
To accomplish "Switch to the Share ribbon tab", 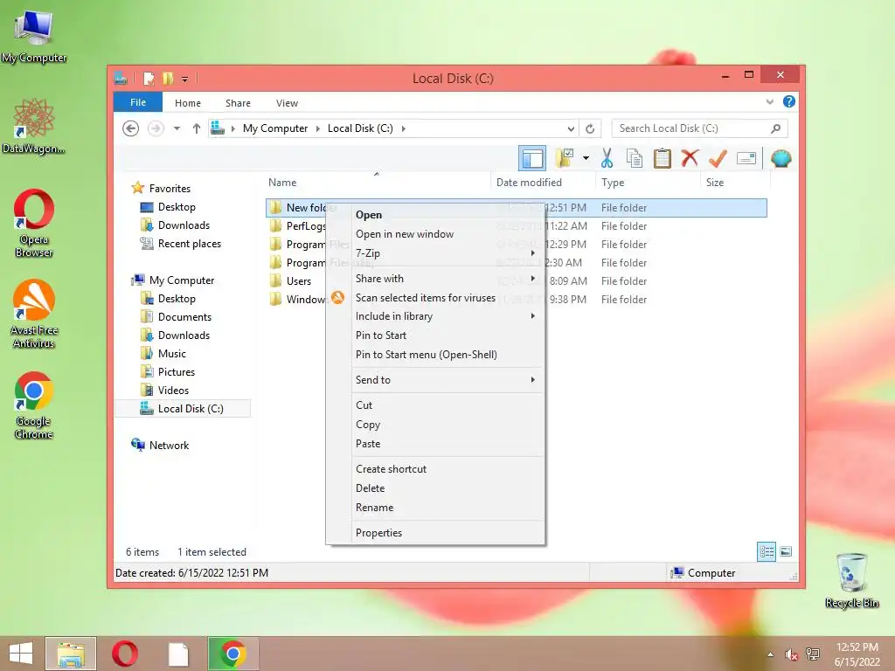I will tap(238, 103).
